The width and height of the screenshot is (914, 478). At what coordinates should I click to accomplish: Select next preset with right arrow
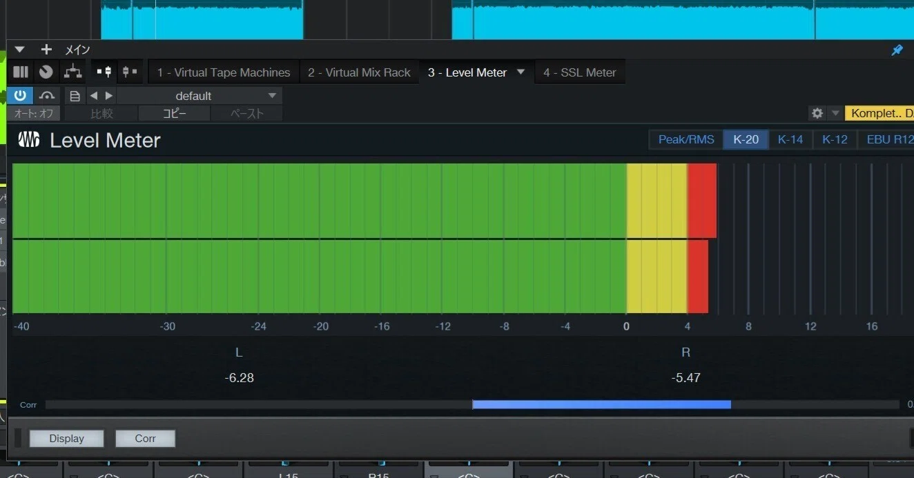click(108, 96)
